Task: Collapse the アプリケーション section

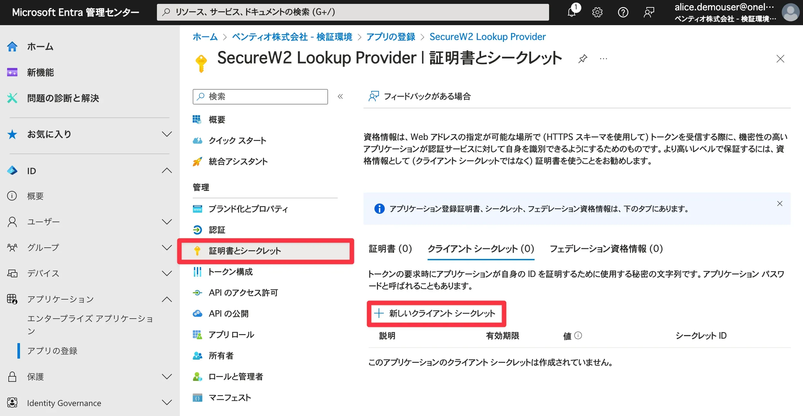Action: point(167,299)
